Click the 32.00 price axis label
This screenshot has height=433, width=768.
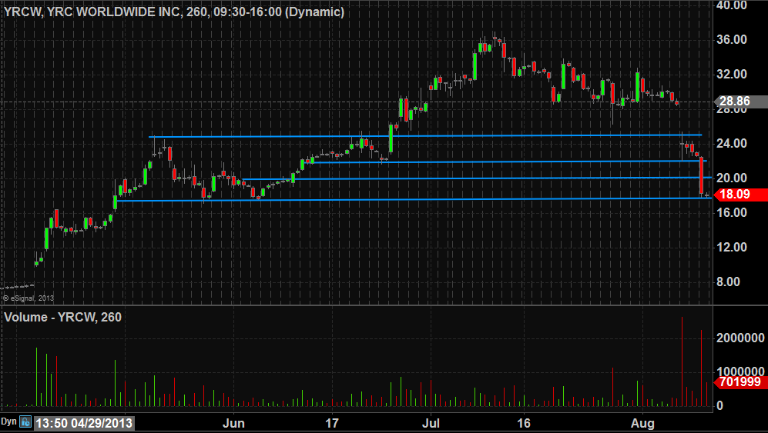tap(732, 75)
